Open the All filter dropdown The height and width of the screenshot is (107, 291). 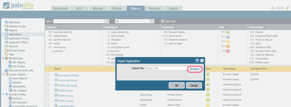152,21
